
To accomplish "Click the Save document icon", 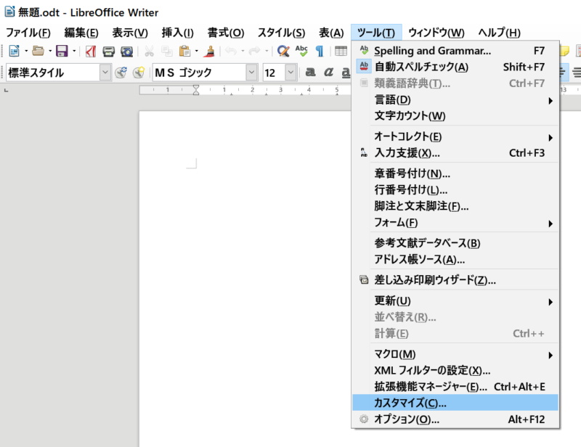I will [x=62, y=51].
